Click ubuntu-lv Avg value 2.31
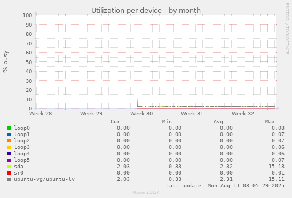 pos(226,179)
